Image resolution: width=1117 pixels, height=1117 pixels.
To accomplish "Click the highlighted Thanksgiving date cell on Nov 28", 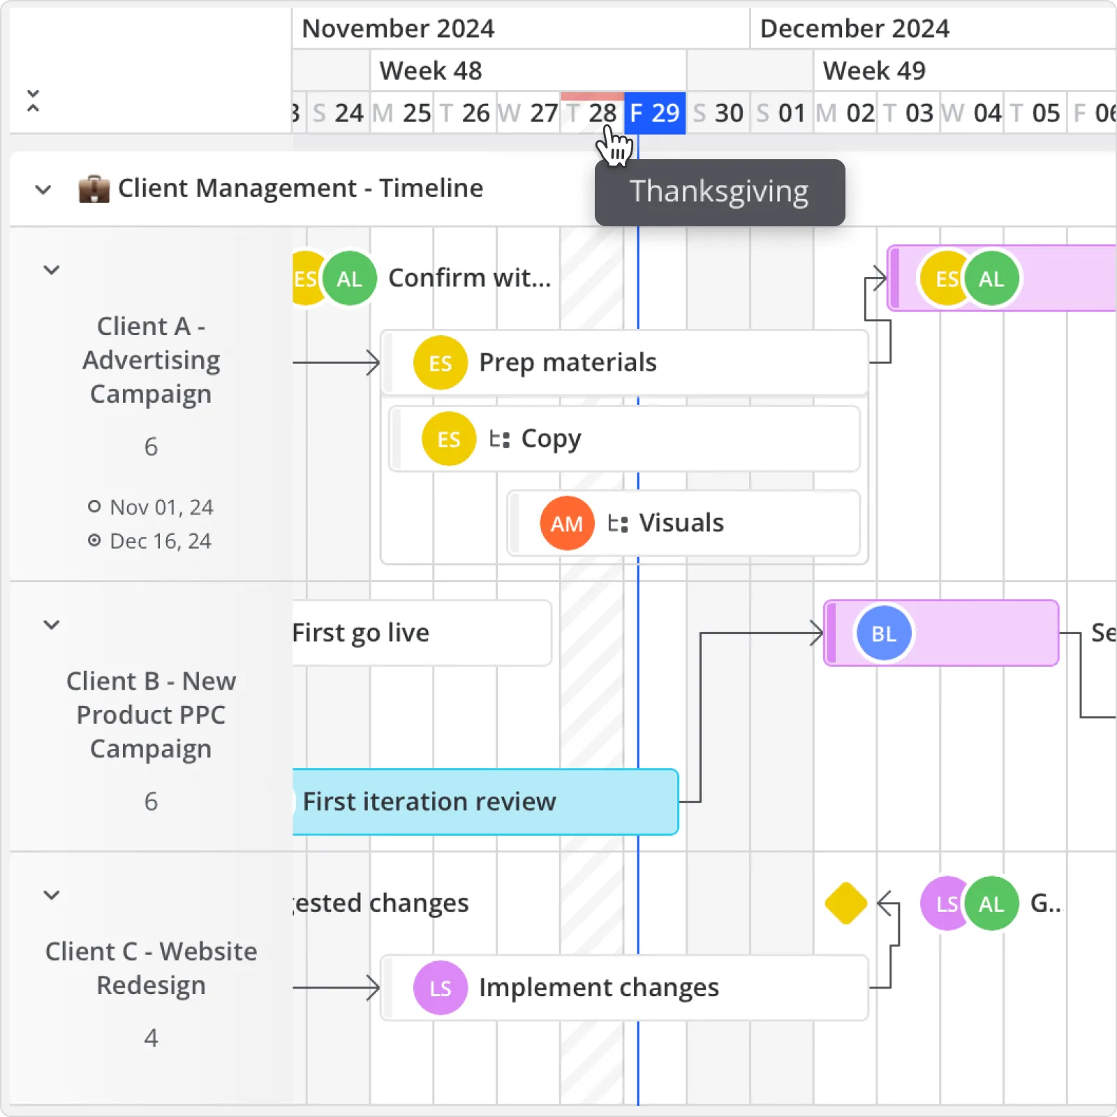I will tap(593, 113).
